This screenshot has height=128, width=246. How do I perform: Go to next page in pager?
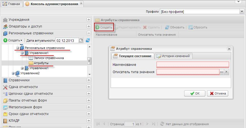(147, 124)
